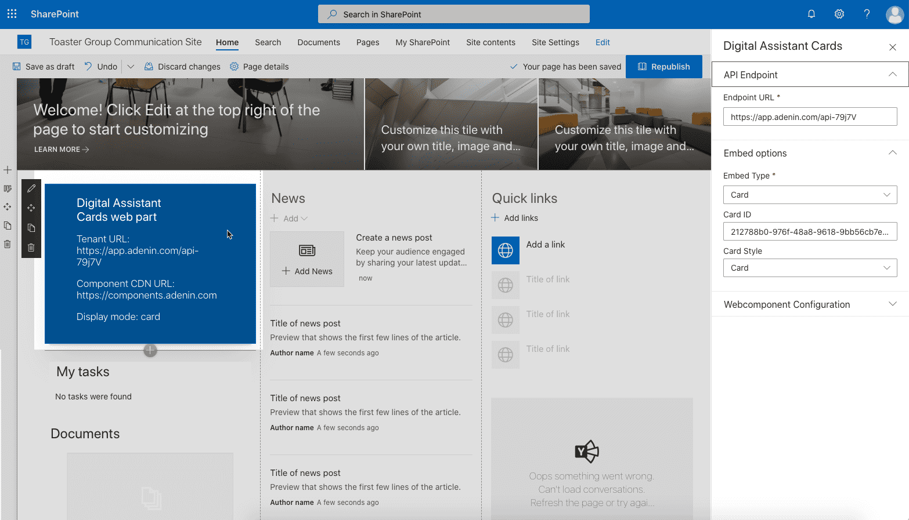Go to the Home nav item

tap(228, 42)
